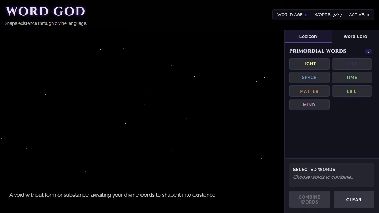Click the Combine Words button
This screenshot has width=379, height=213.
click(309, 199)
